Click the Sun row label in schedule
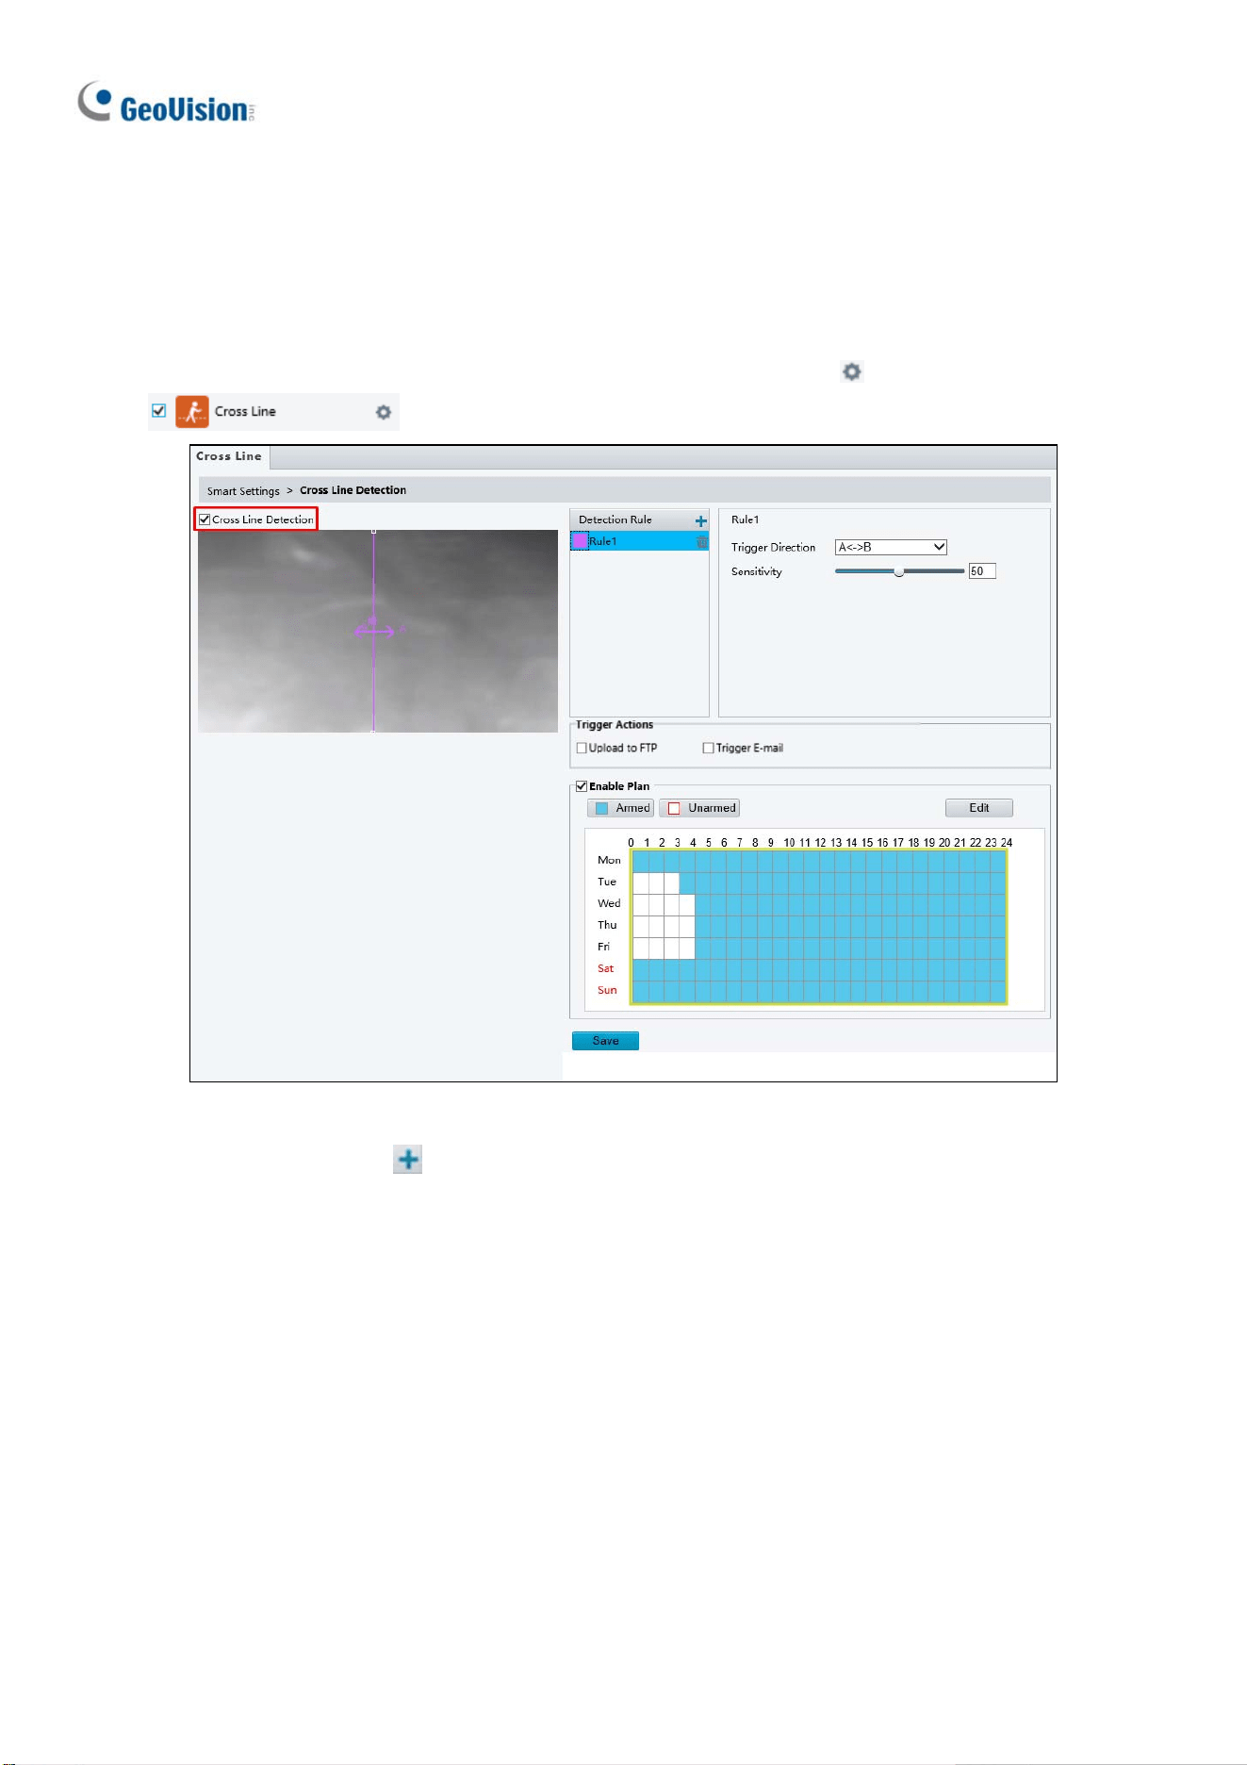The width and height of the screenshot is (1247, 1765). tap(607, 990)
